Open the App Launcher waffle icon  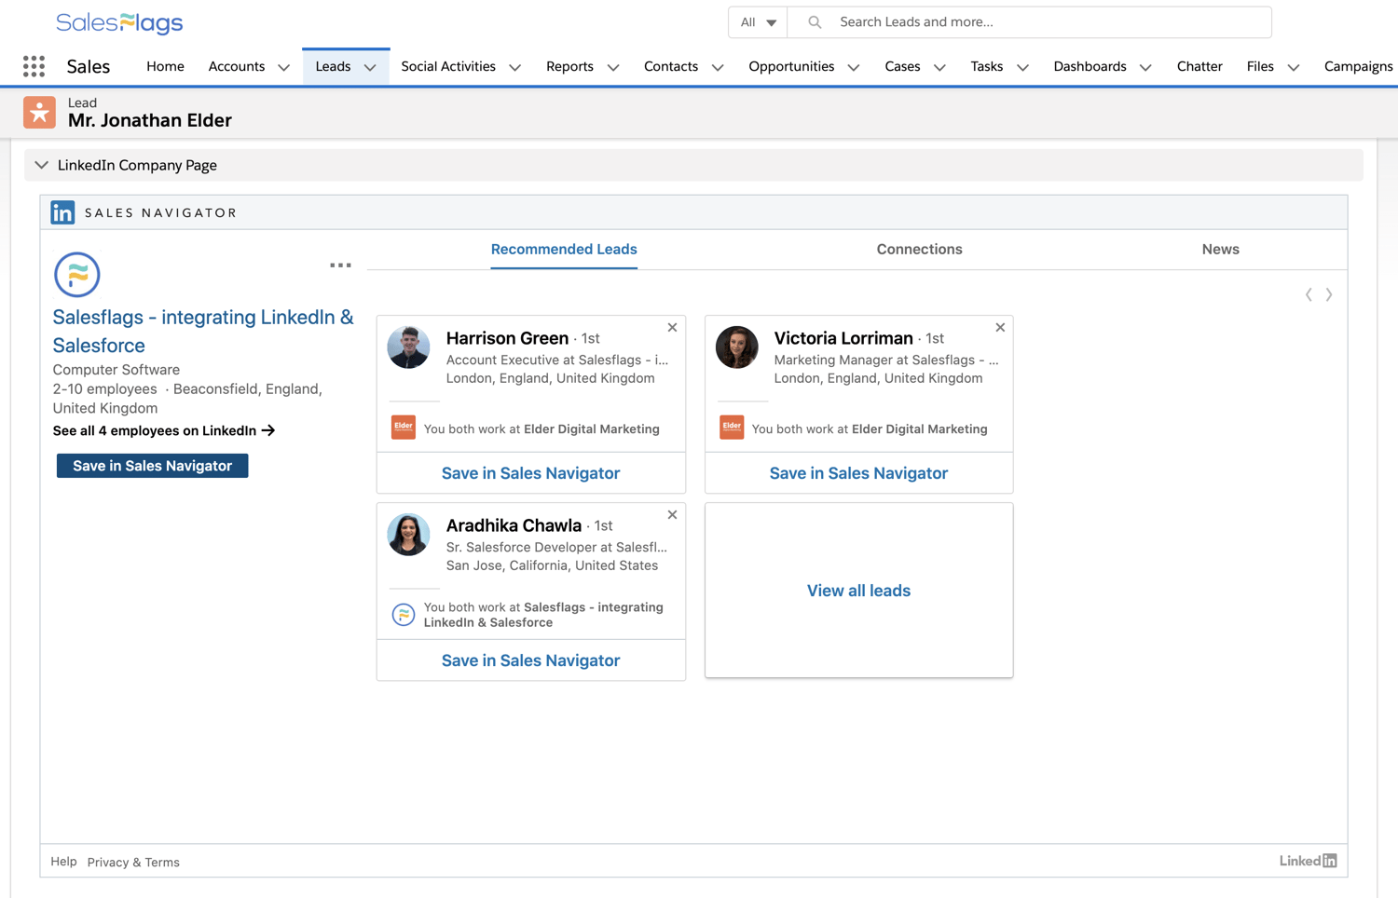(x=34, y=66)
